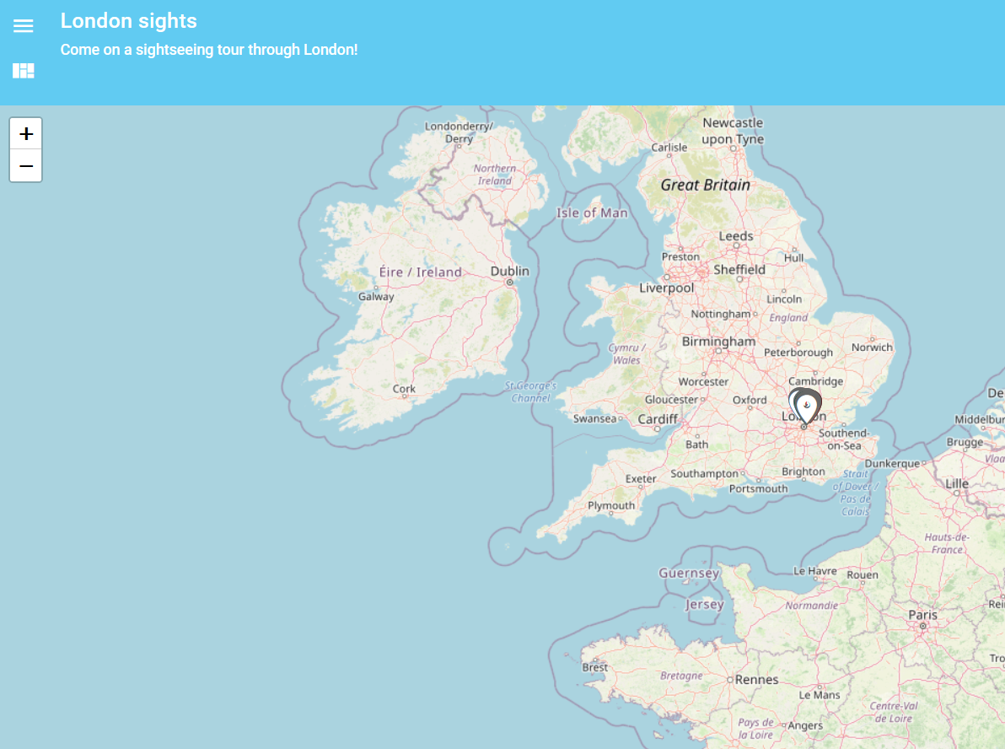Viewport: 1005px width, 749px height.
Task: Click the Paris city dot marker
Action: click(923, 626)
